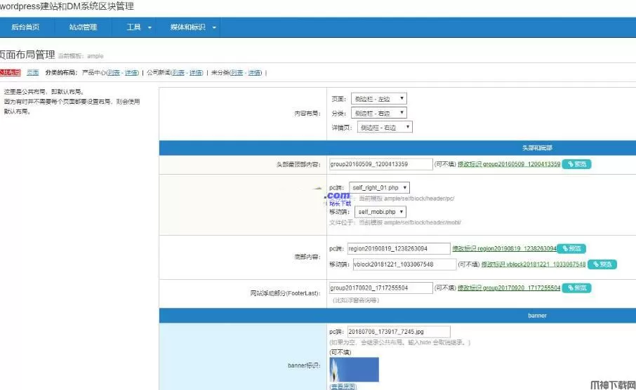This screenshot has height=390, width=636.
Task: Open the 工具 menu in navbar
Action: click(x=138, y=27)
